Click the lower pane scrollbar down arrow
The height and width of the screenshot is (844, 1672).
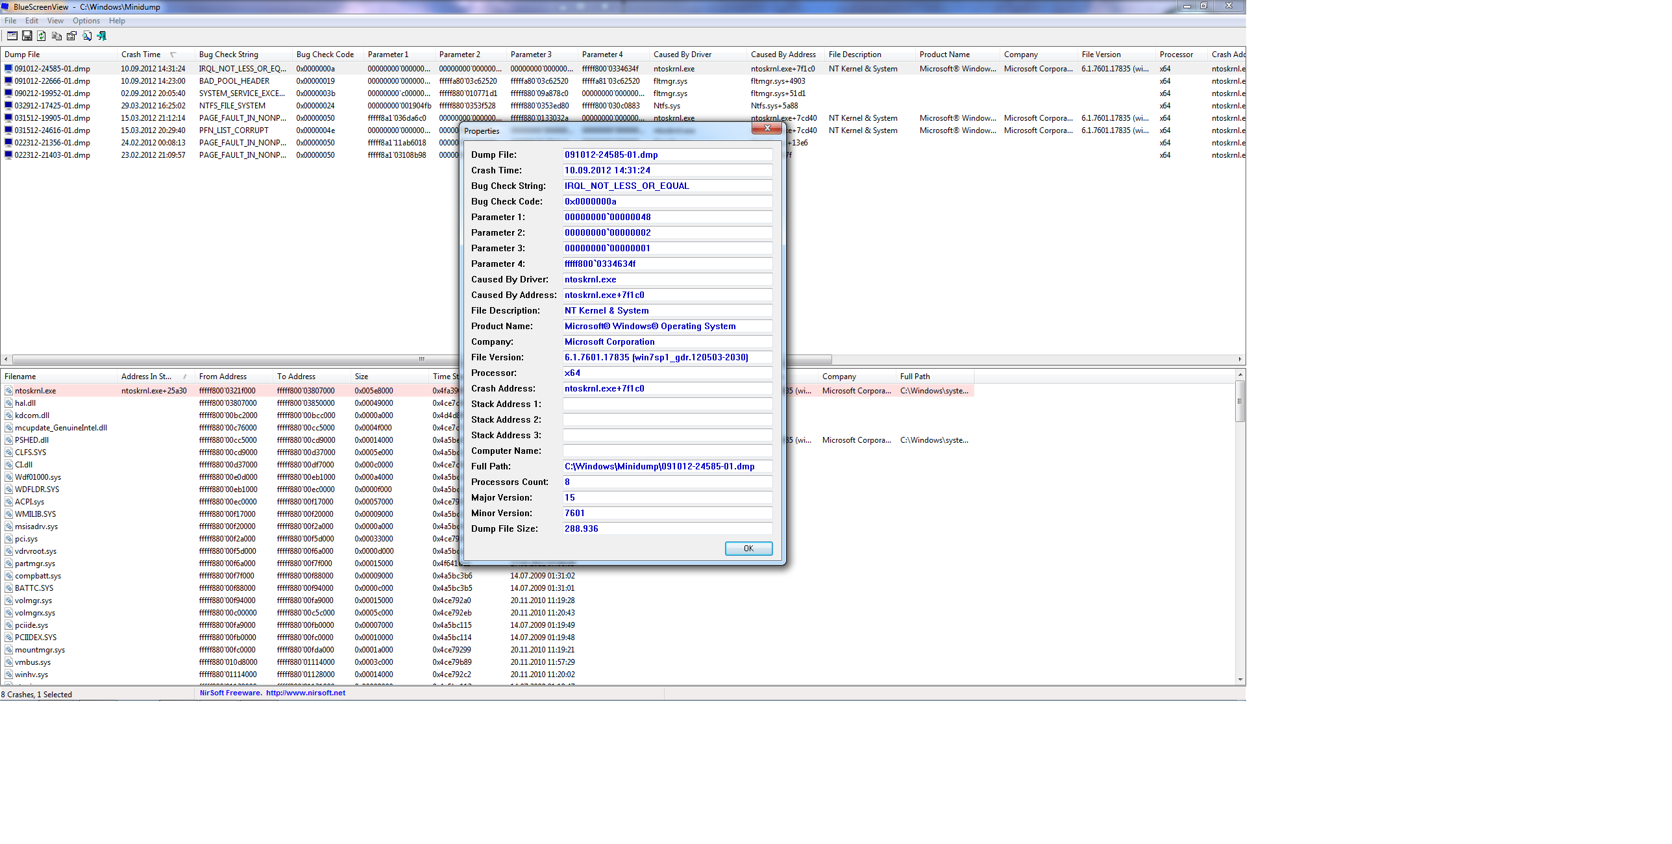pyautogui.click(x=1240, y=679)
